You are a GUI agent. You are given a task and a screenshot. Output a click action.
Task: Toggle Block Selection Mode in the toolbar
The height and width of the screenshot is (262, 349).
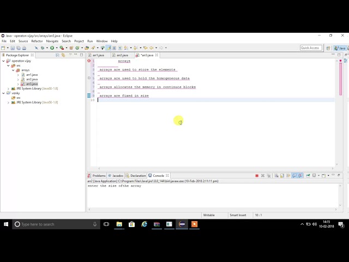tap(114, 48)
